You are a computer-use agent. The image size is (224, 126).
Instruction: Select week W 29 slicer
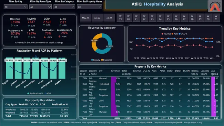(x=200, y=18)
